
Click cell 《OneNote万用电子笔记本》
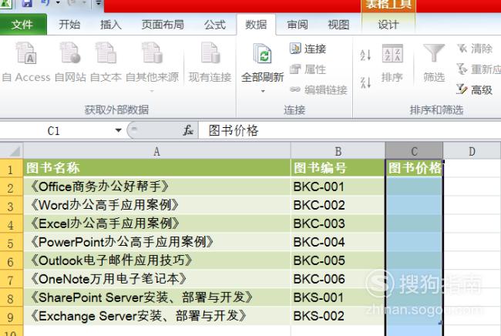157,279
